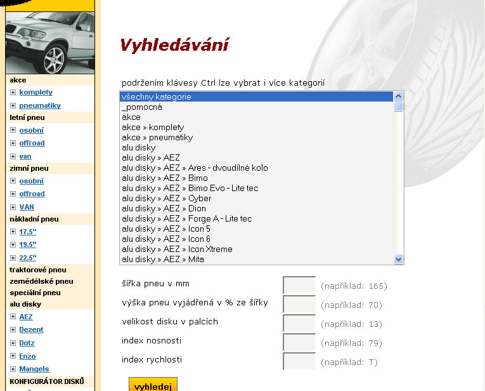The image size is (485, 391).
Task: Open the pneumatiky link
Action: (x=40, y=105)
